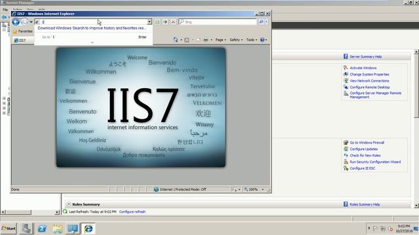Click Go to Windows Firewall link
This screenshot has width=419, height=235.
(367, 142)
